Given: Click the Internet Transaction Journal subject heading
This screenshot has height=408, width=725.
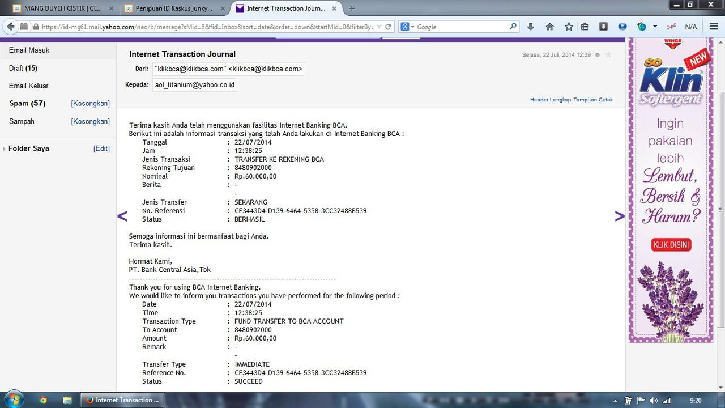Looking at the screenshot, I should (x=182, y=54).
